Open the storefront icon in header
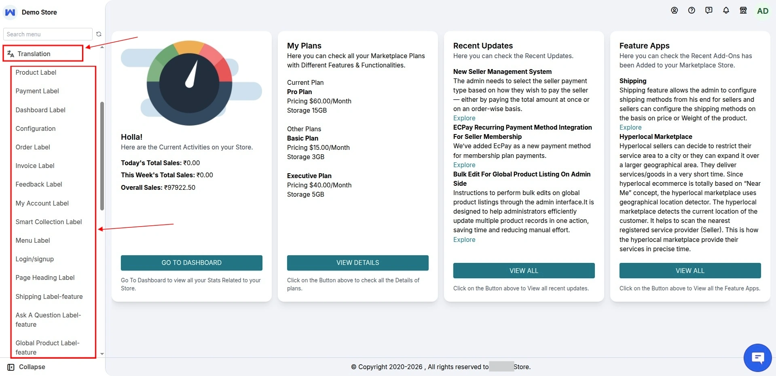The width and height of the screenshot is (776, 376). (743, 11)
